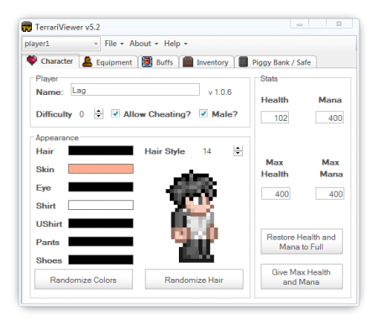Image resolution: width=378 pixels, height=325 pixels.
Task: Adjust the Hair Style spinner arrows
Action: pos(238,151)
